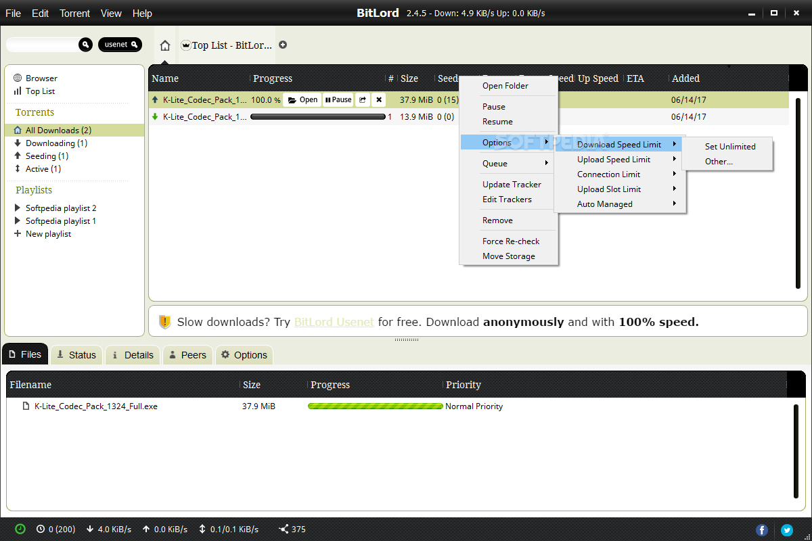Screen dimensions: 812x541
Task: Click the download speed 4.0 KiB/s indicator
Action: [x=109, y=529]
